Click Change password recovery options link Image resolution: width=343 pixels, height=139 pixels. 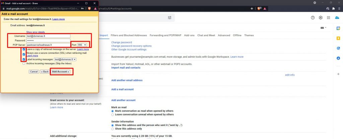coord(131,46)
